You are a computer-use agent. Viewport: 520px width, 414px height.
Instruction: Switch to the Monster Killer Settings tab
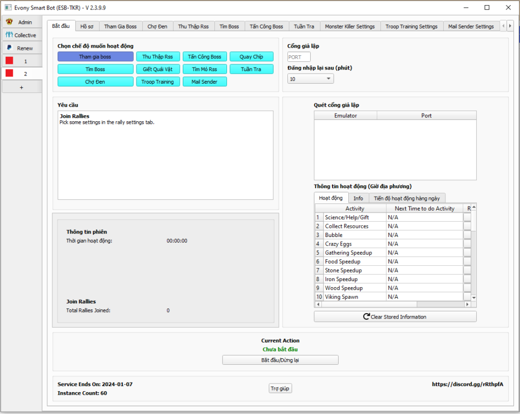point(349,26)
